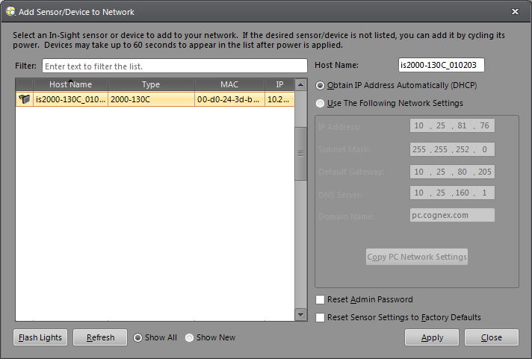The width and height of the screenshot is (532, 359).
Task: Select Use The Following Network Settings
Action: (x=321, y=103)
